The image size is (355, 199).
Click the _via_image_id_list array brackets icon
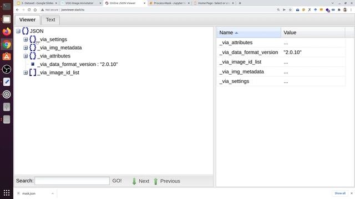(x=33, y=72)
